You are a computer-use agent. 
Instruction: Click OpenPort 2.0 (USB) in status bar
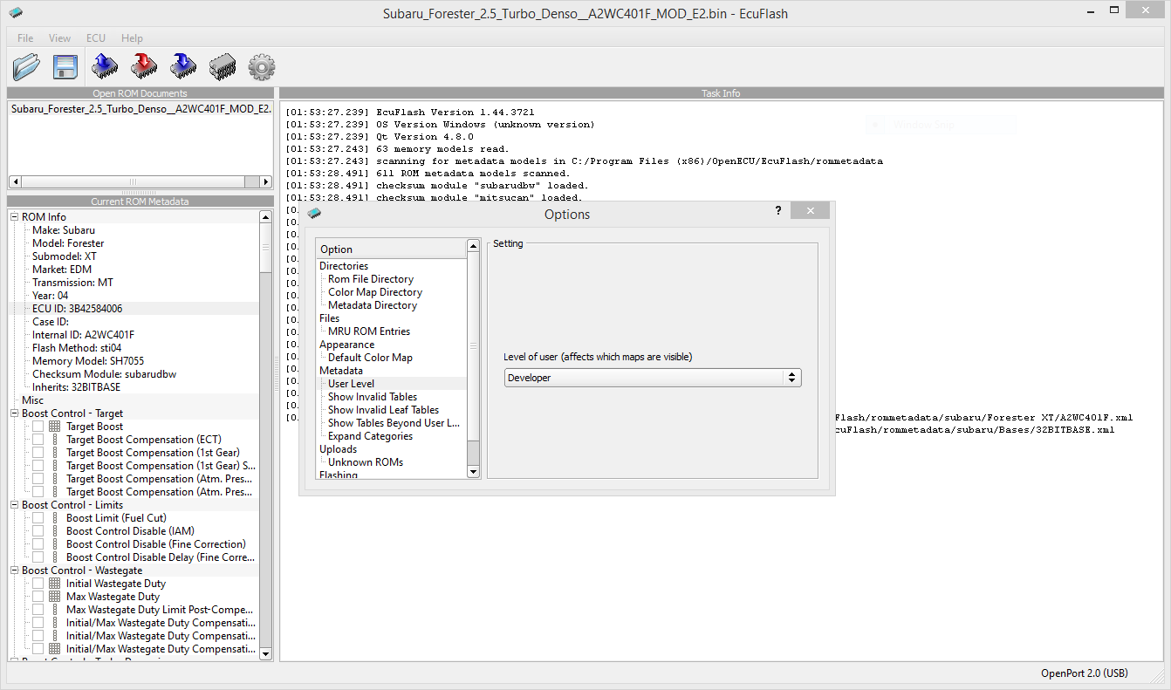[x=1084, y=673]
